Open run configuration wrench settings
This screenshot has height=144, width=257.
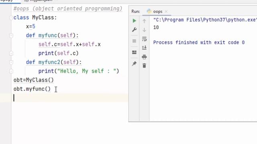pyautogui.click(x=134, y=30)
